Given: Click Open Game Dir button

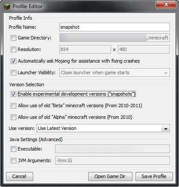Looking at the screenshot, I should pos(110,176).
